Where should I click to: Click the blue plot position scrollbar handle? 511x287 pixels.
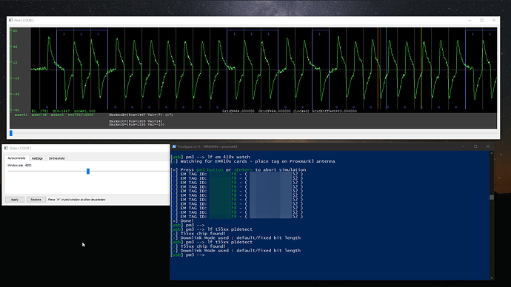(x=11, y=133)
